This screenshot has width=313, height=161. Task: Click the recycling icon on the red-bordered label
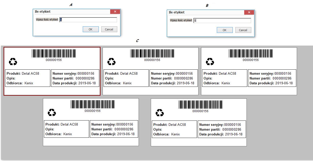[x=13, y=62]
